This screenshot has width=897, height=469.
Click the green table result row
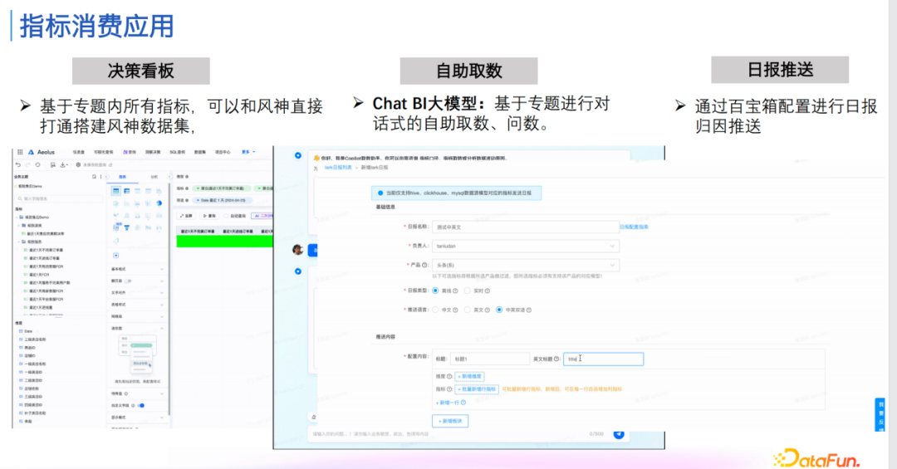pyautogui.click(x=225, y=242)
